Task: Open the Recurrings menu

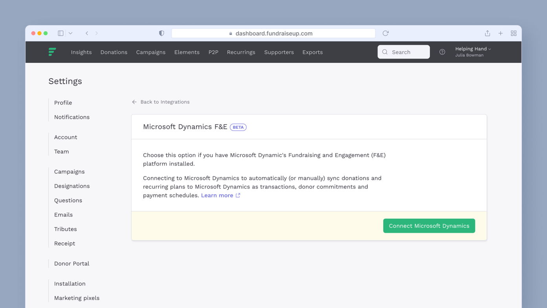Action: (241, 52)
